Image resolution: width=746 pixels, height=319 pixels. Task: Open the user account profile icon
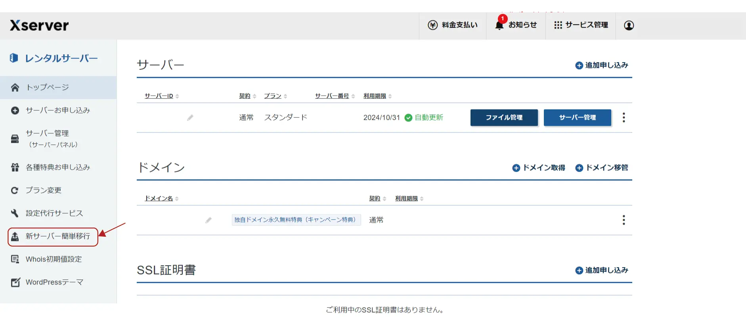point(629,25)
